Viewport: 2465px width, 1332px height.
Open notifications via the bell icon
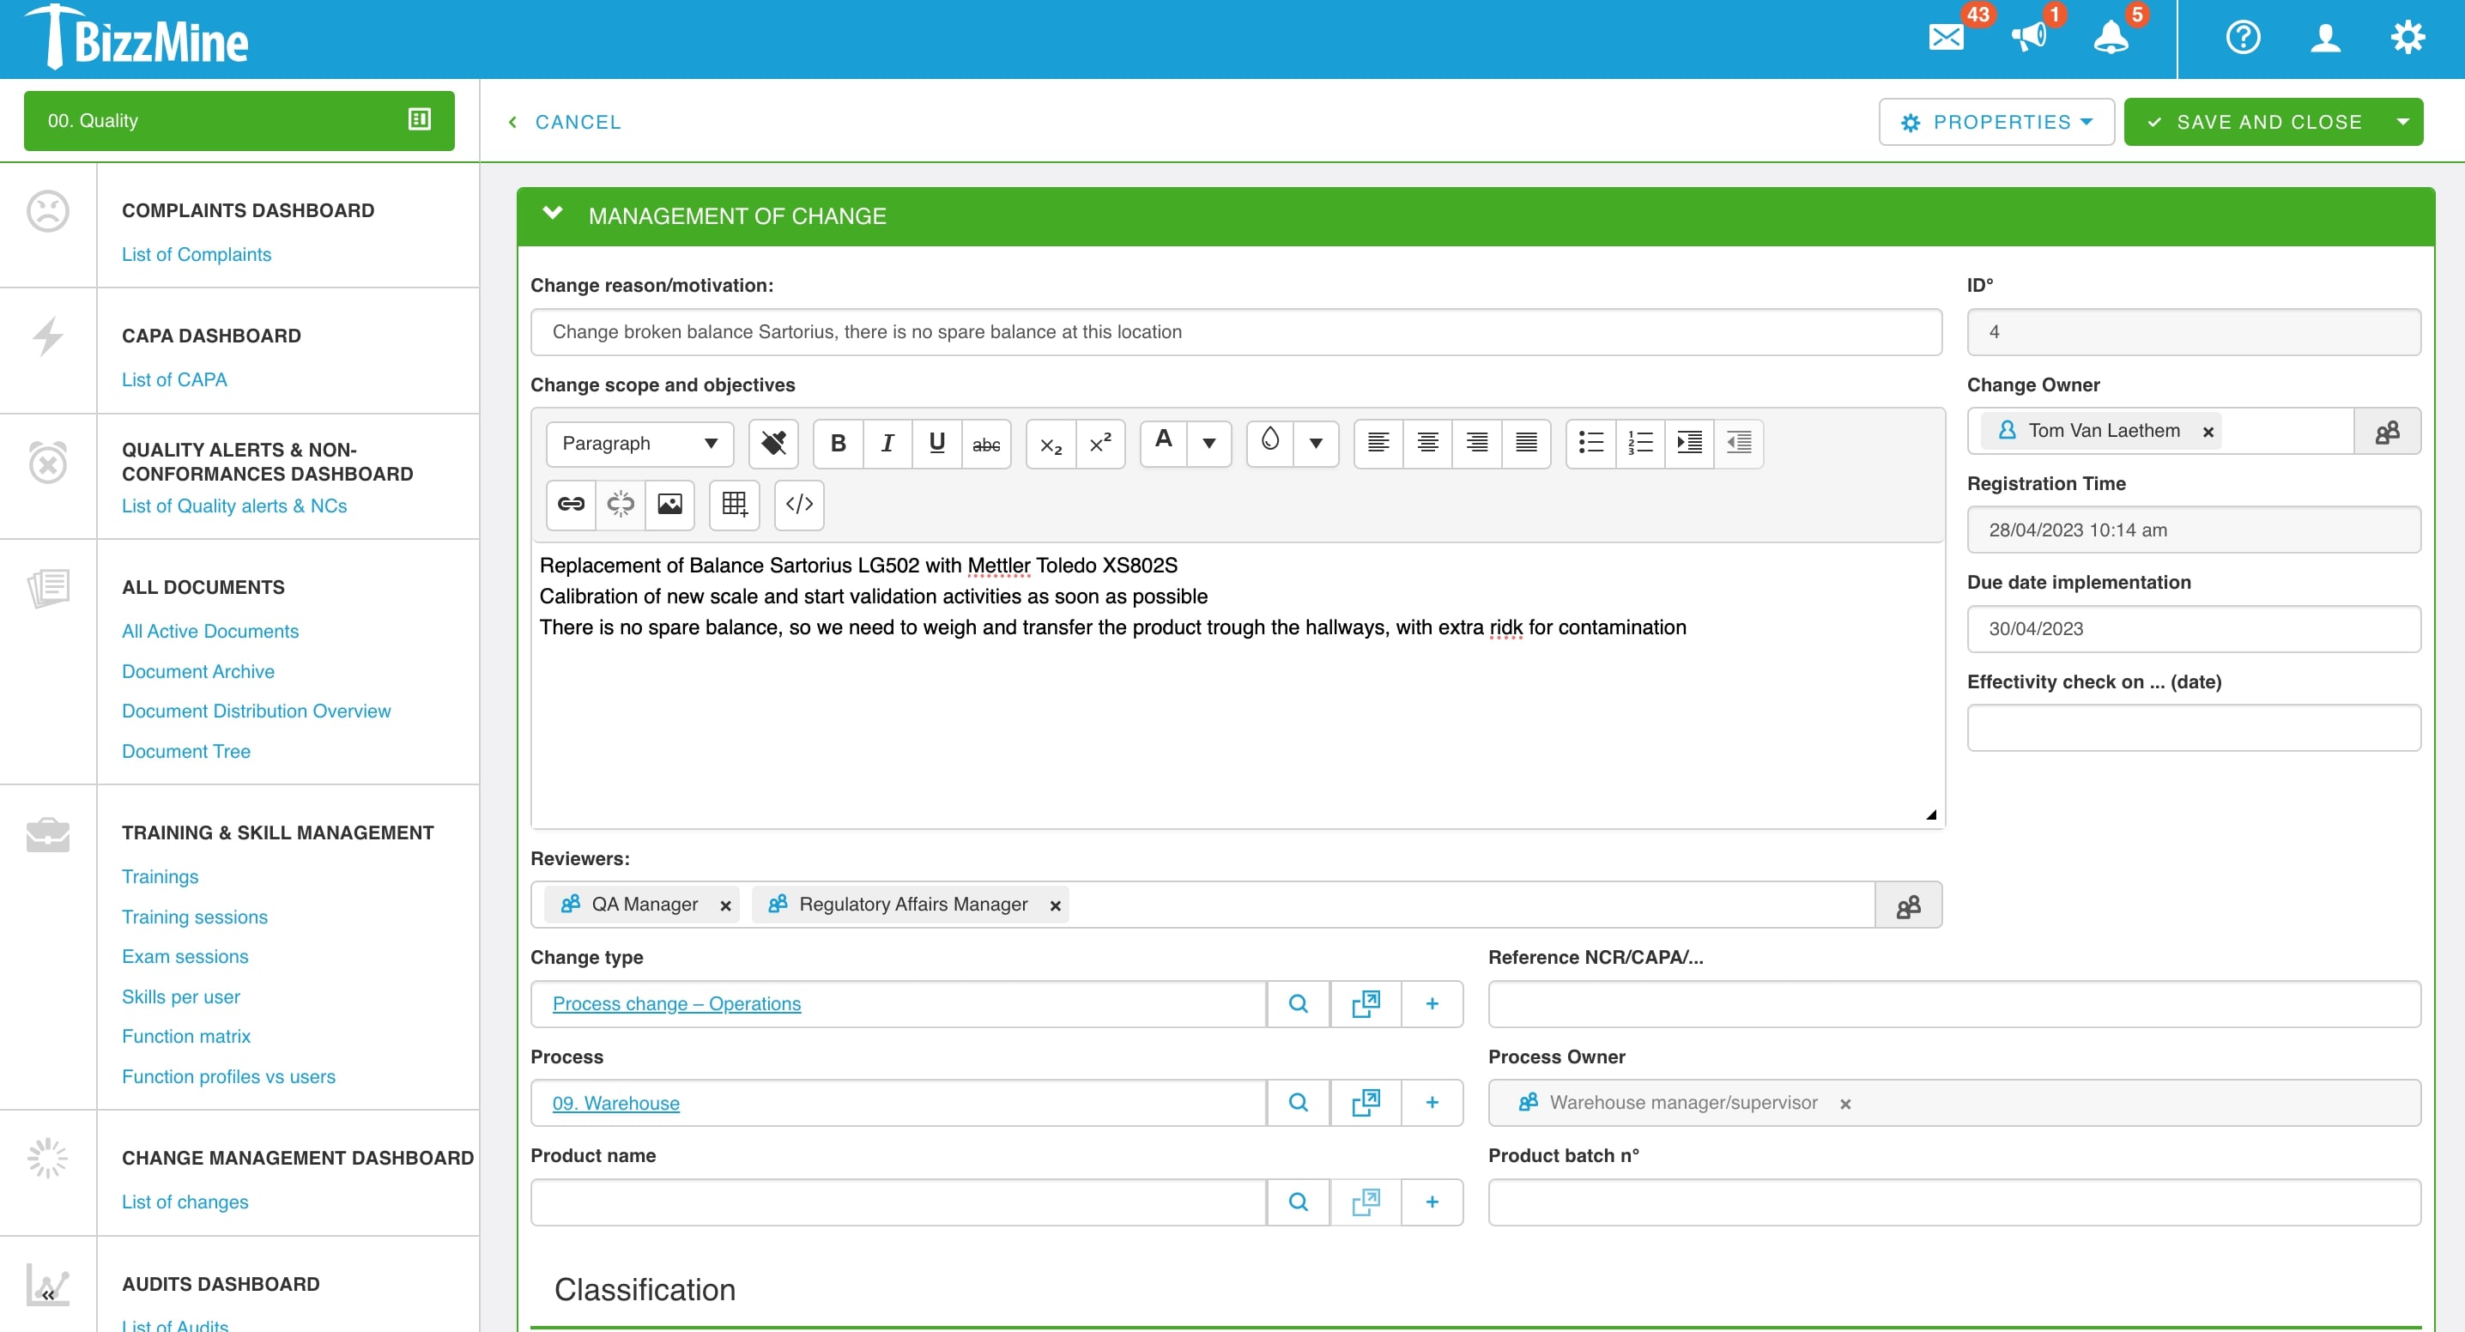(2112, 39)
